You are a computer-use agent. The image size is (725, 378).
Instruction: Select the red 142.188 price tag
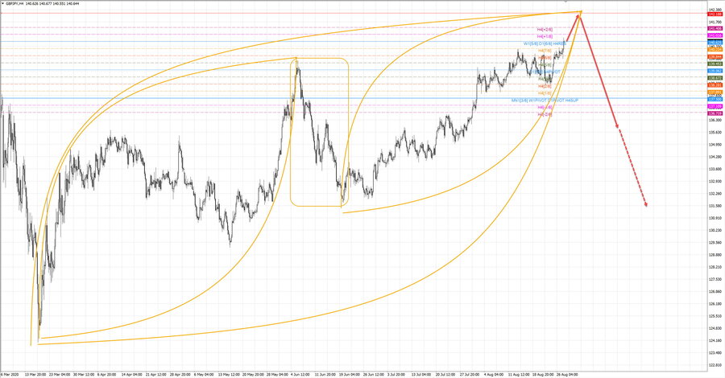tap(715, 14)
